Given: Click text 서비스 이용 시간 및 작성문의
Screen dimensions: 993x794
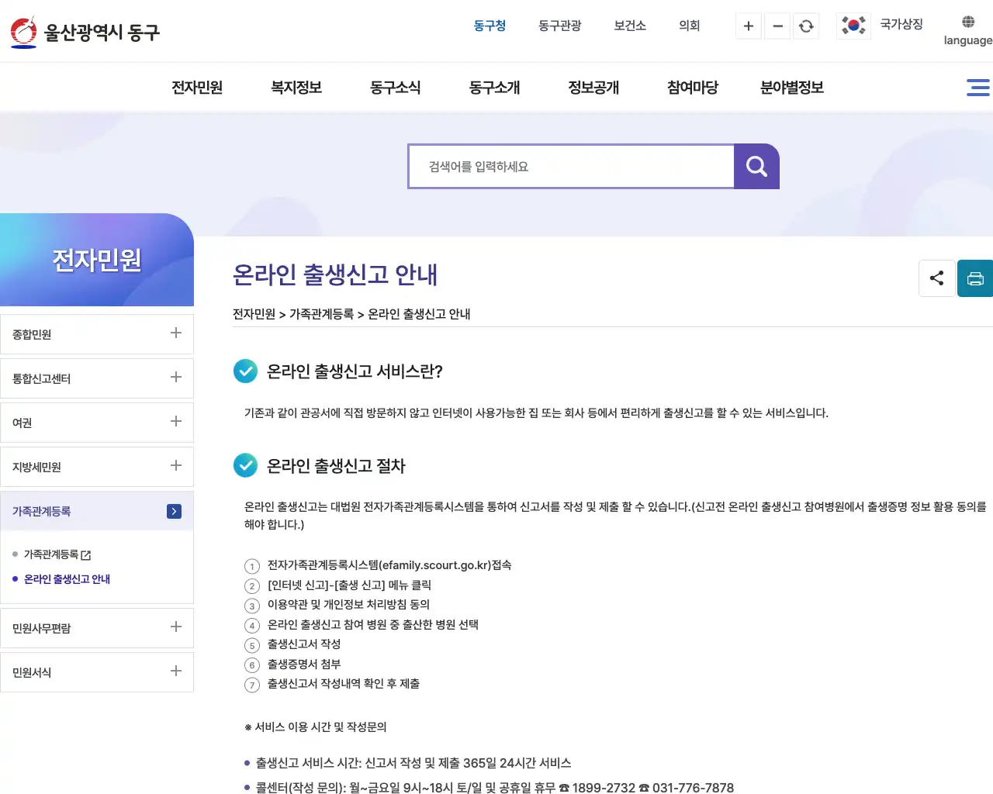Looking at the screenshot, I should tap(320, 727).
